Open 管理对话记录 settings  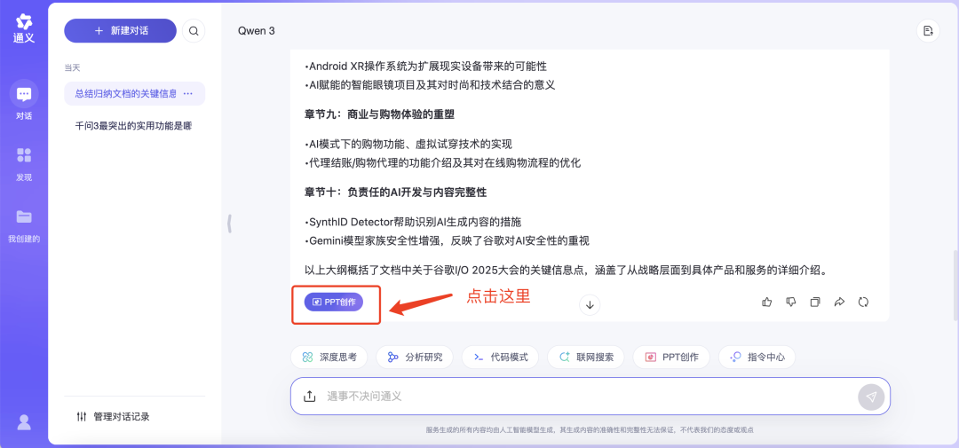pyautogui.click(x=113, y=417)
